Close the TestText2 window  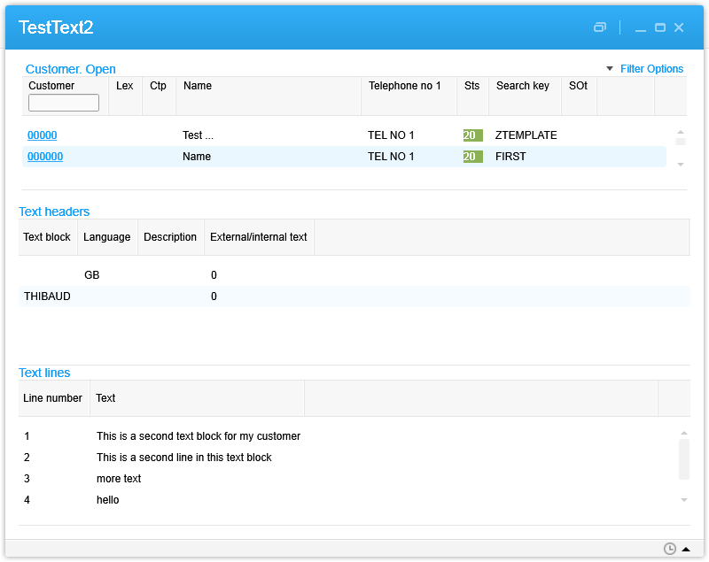[x=679, y=27]
